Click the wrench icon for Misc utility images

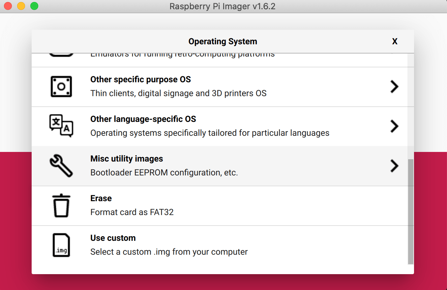pos(61,166)
